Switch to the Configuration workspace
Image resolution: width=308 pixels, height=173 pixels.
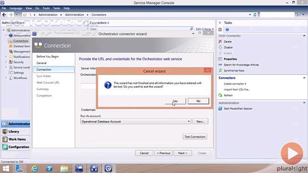[x=16, y=147]
